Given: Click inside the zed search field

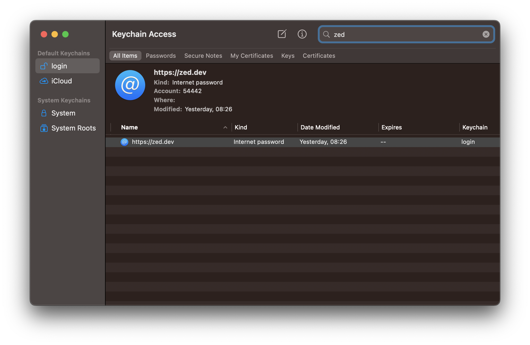Looking at the screenshot, I should pos(402,34).
